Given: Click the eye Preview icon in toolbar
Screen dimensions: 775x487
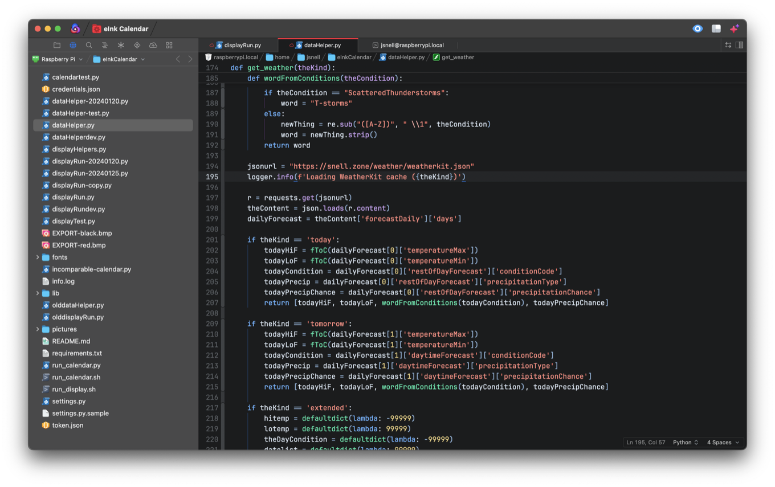Looking at the screenshot, I should (697, 28).
